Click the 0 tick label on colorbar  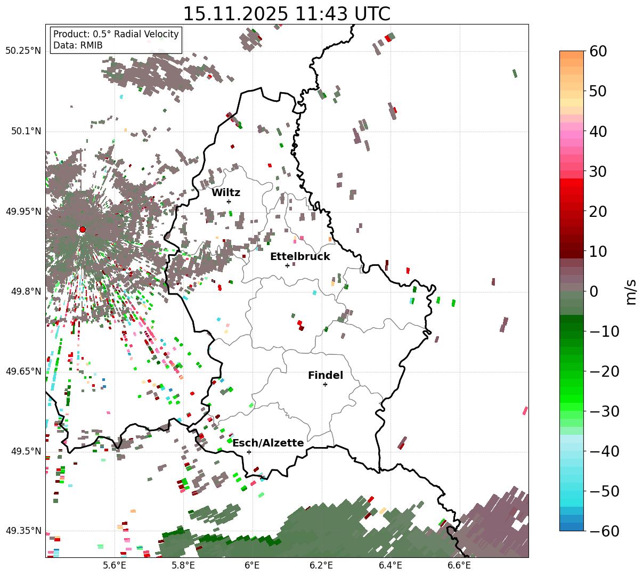593,291
